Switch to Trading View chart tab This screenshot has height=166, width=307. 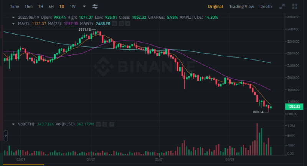[241, 7]
